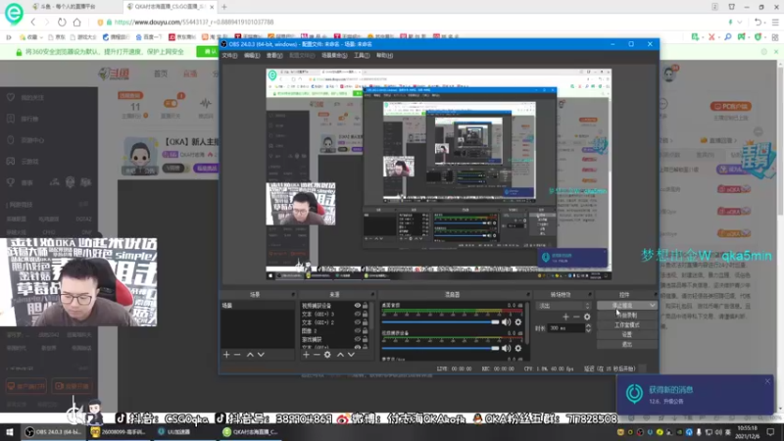This screenshot has width=784, height=441.
Task: Undock the 来源 panel with its corner icon
Action: click(372, 295)
